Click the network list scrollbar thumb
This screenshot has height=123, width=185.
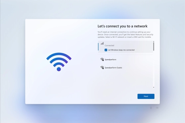(154, 47)
